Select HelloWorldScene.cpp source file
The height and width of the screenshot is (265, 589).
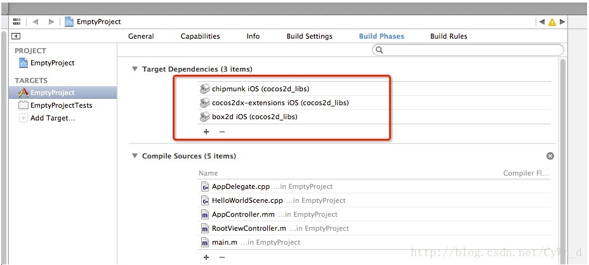tap(374, 200)
